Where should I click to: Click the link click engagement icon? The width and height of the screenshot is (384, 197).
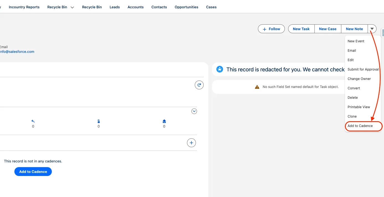pyautogui.click(x=99, y=121)
